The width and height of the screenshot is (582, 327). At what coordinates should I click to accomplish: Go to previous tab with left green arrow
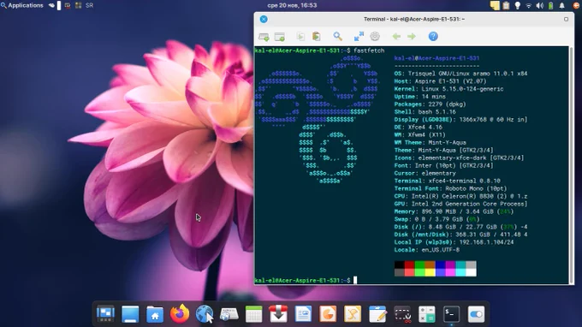[396, 36]
